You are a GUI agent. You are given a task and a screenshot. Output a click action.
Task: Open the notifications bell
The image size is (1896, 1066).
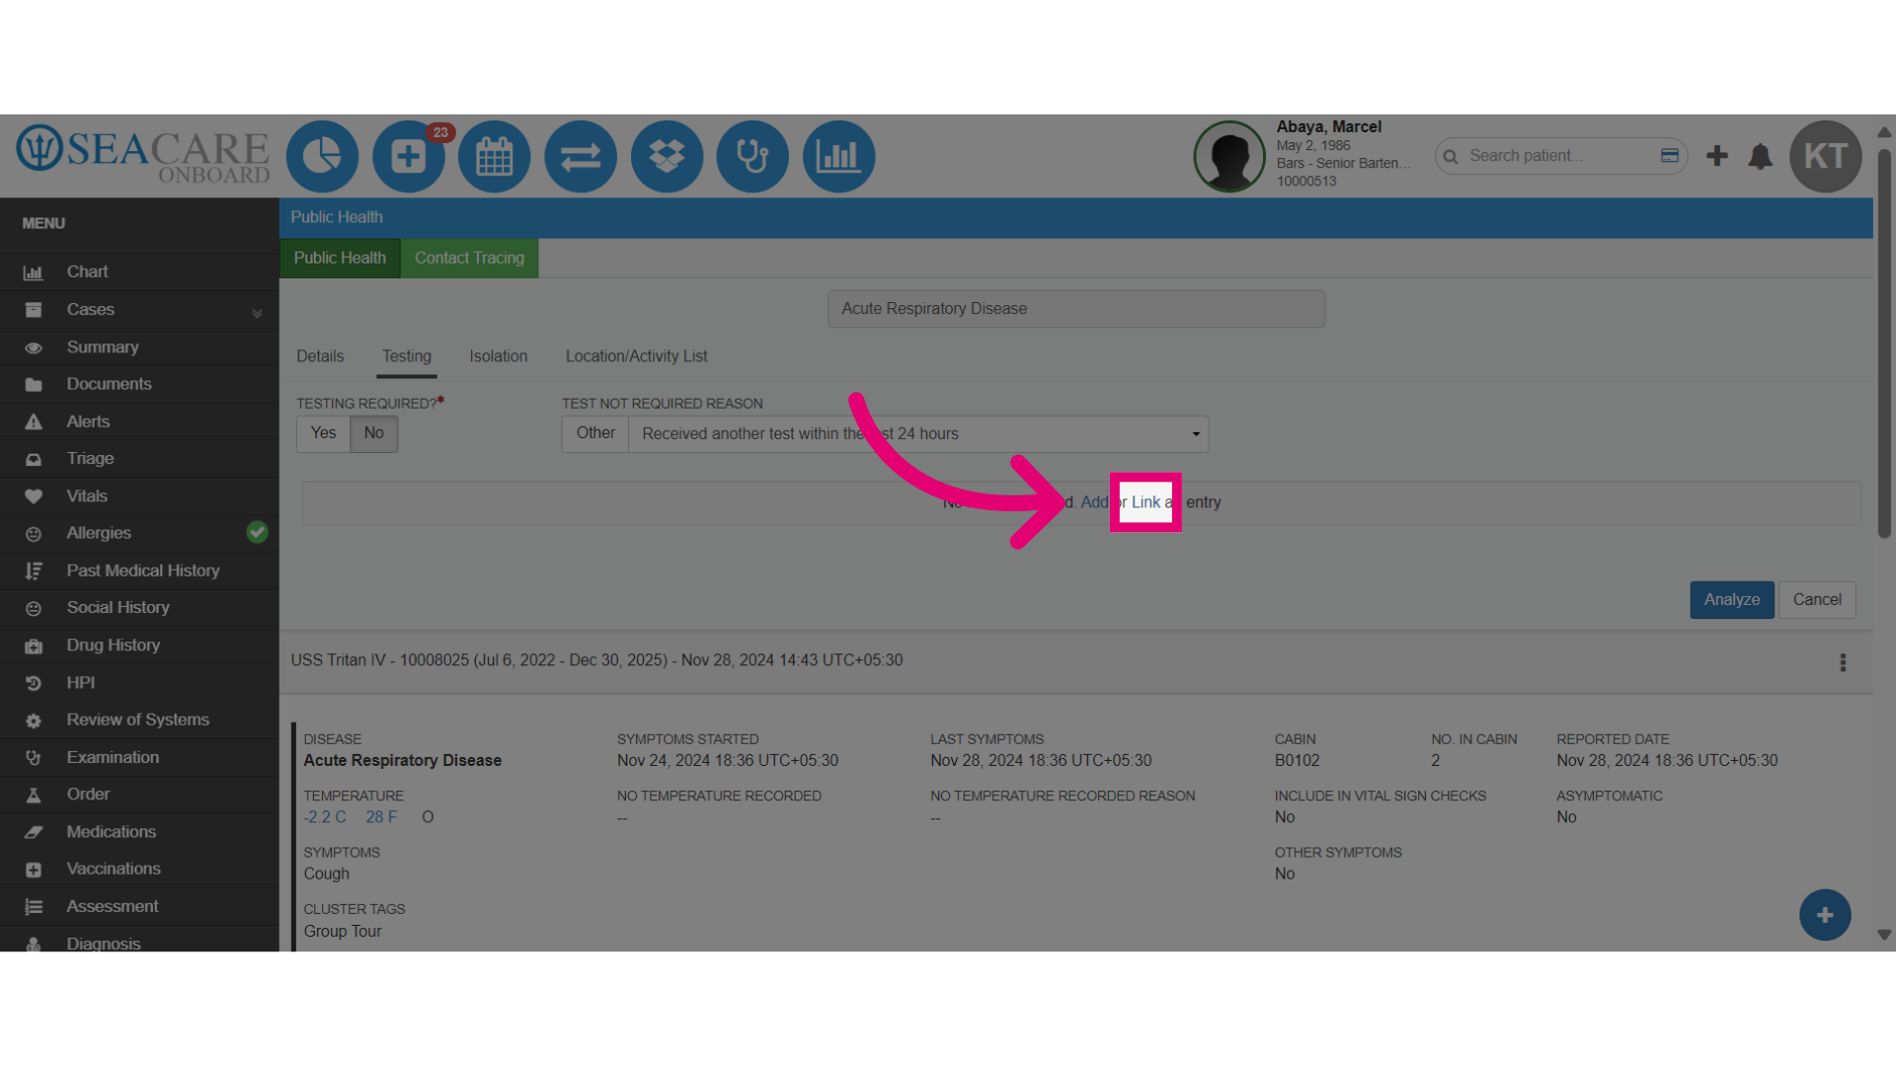1761,156
